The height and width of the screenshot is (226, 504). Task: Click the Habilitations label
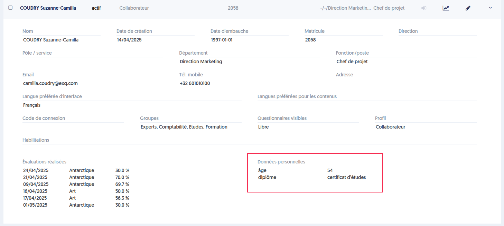click(x=36, y=140)
